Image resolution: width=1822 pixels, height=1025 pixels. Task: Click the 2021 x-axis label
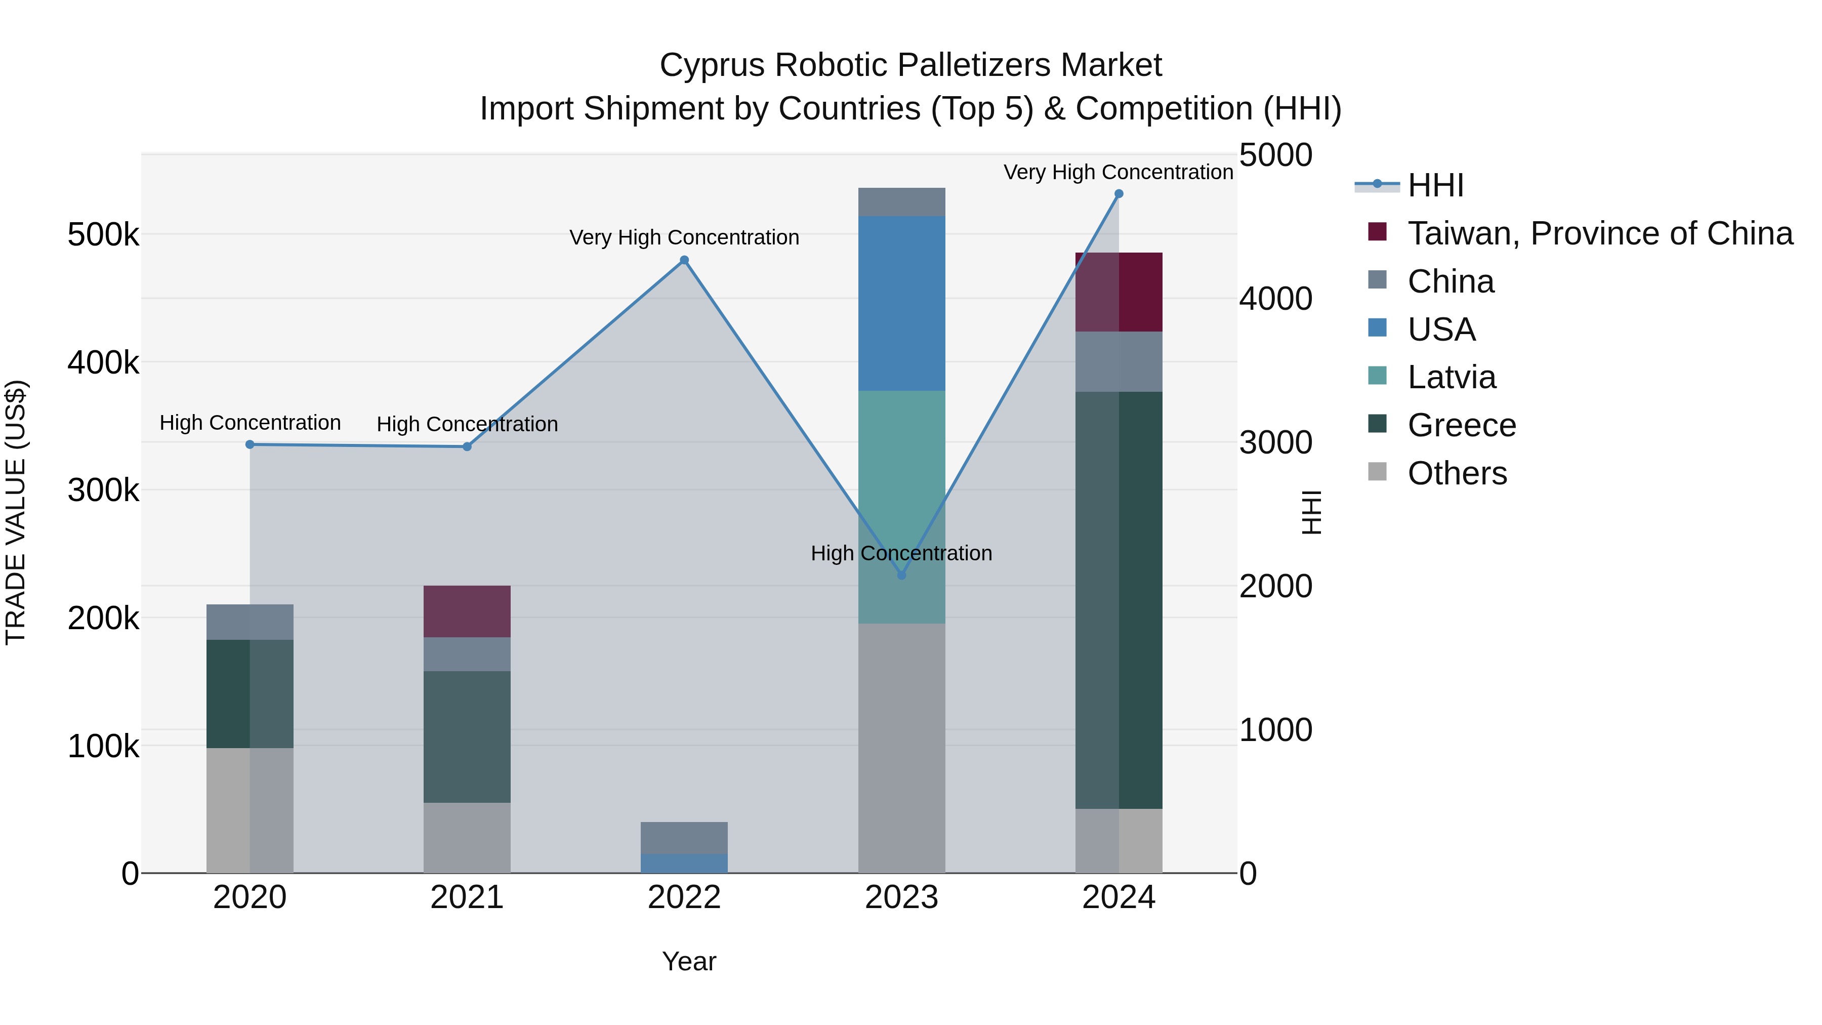click(x=467, y=897)
